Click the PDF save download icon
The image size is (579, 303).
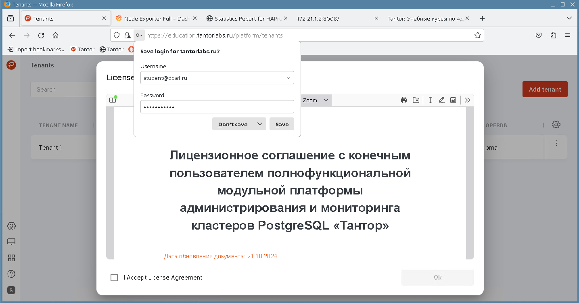416,100
